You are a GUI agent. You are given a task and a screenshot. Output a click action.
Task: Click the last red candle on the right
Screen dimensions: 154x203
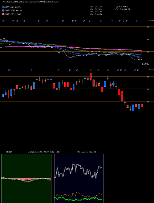coord(142,105)
